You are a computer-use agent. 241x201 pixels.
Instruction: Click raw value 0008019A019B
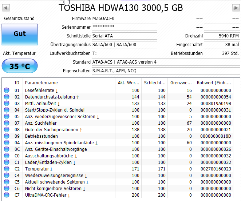(216, 104)
